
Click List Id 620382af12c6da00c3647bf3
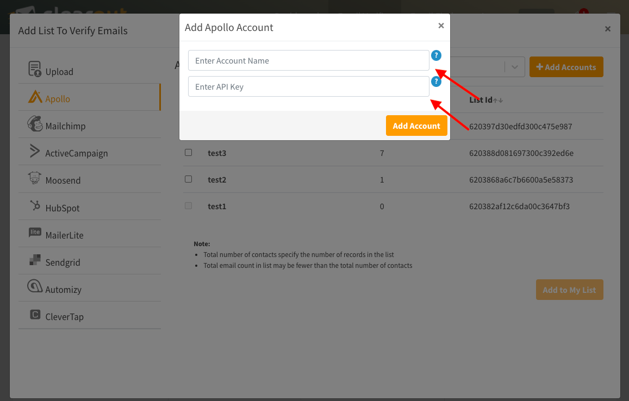[x=520, y=206]
